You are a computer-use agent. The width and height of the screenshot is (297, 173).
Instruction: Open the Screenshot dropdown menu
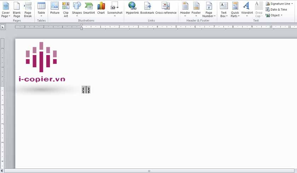pyautogui.click(x=115, y=10)
